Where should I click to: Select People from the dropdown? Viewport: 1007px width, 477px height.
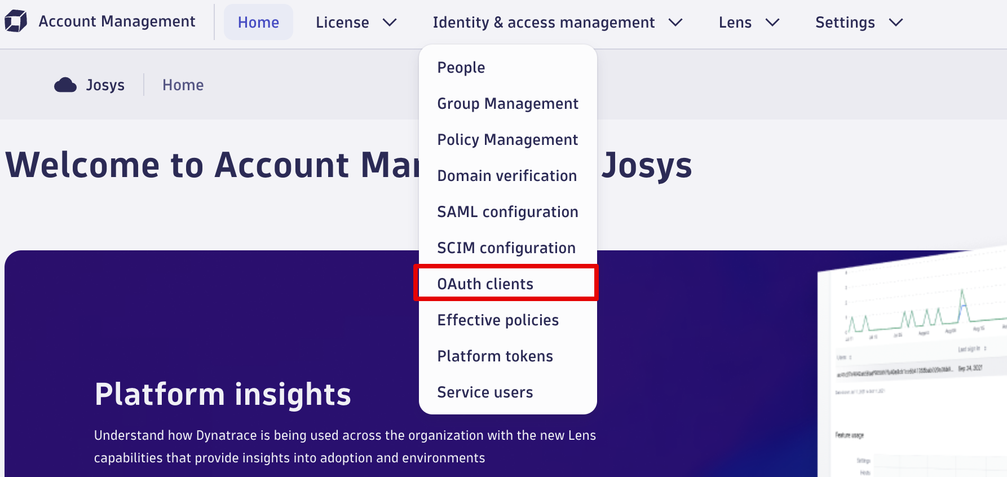(x=461, y=68)
